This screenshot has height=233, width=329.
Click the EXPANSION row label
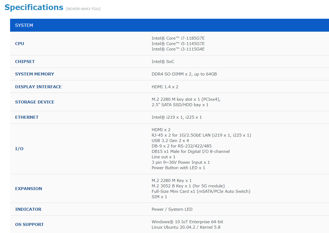(x=29, y=189)
